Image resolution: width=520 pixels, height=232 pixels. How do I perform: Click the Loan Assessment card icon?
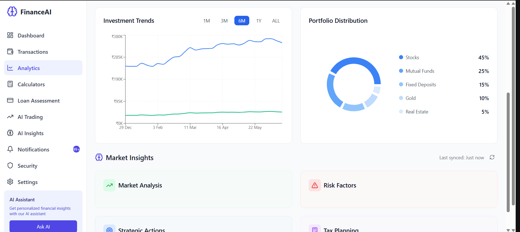point(10,100)
